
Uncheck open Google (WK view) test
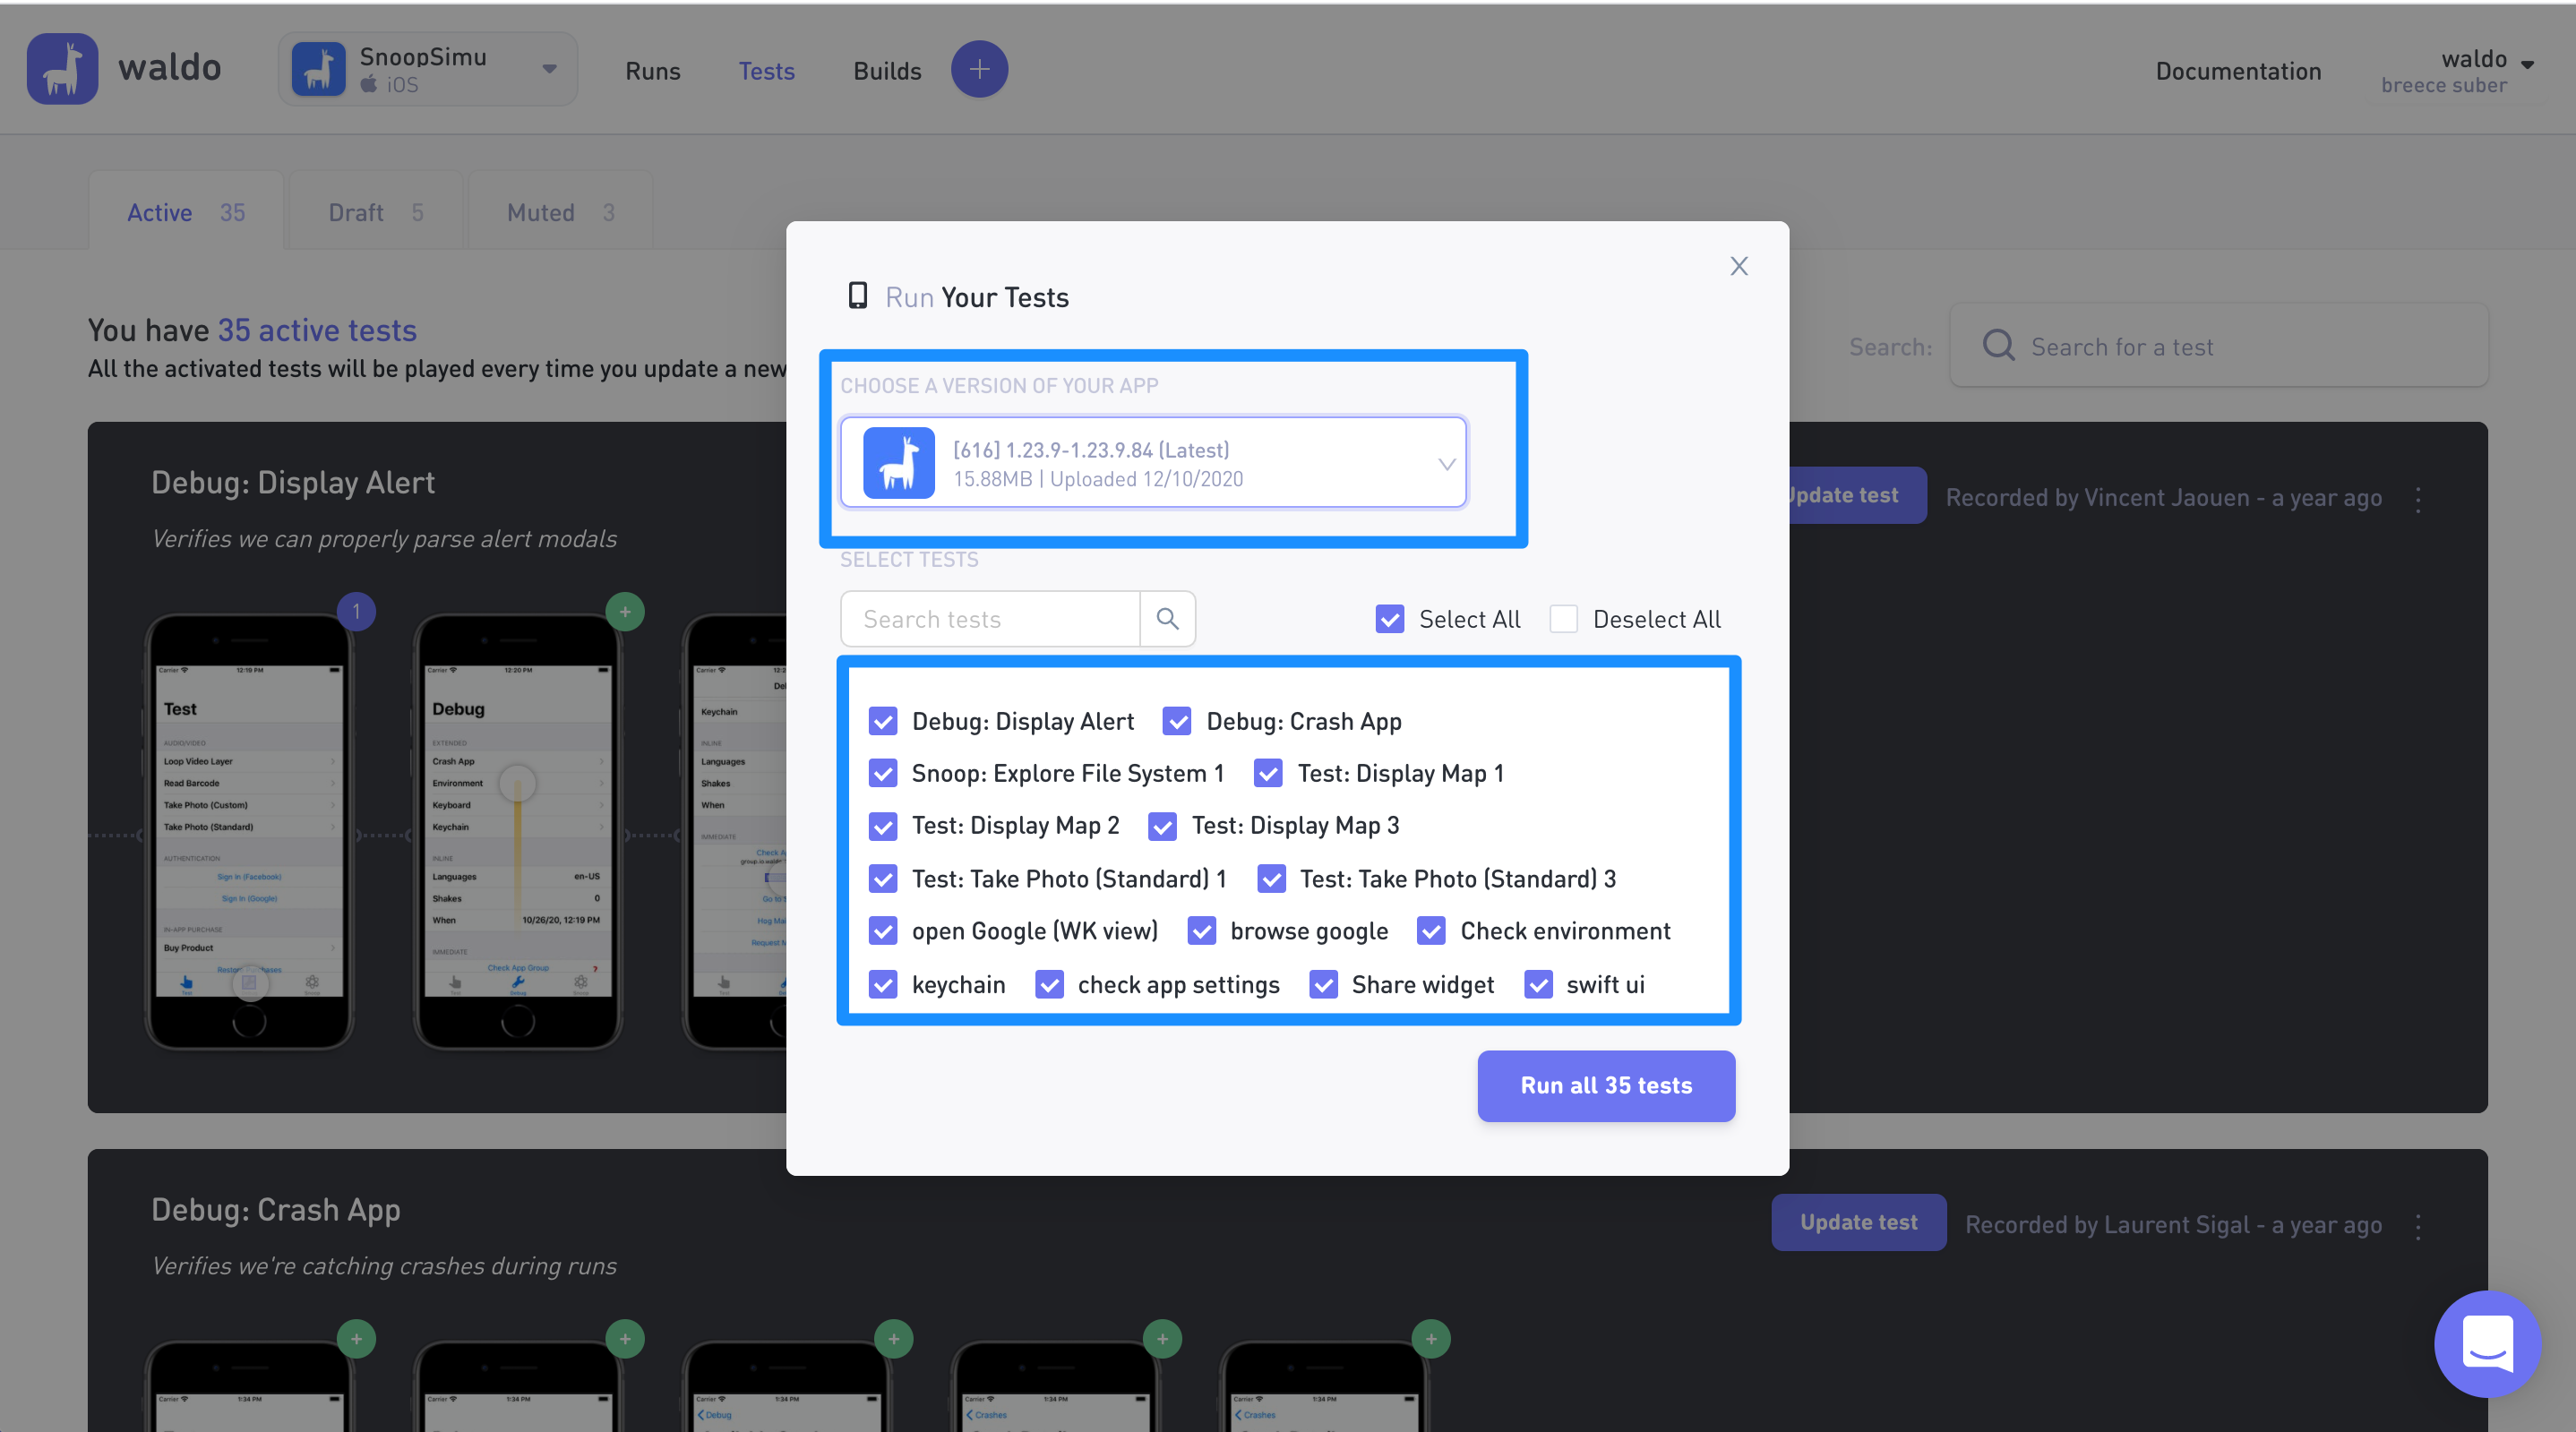883,931
